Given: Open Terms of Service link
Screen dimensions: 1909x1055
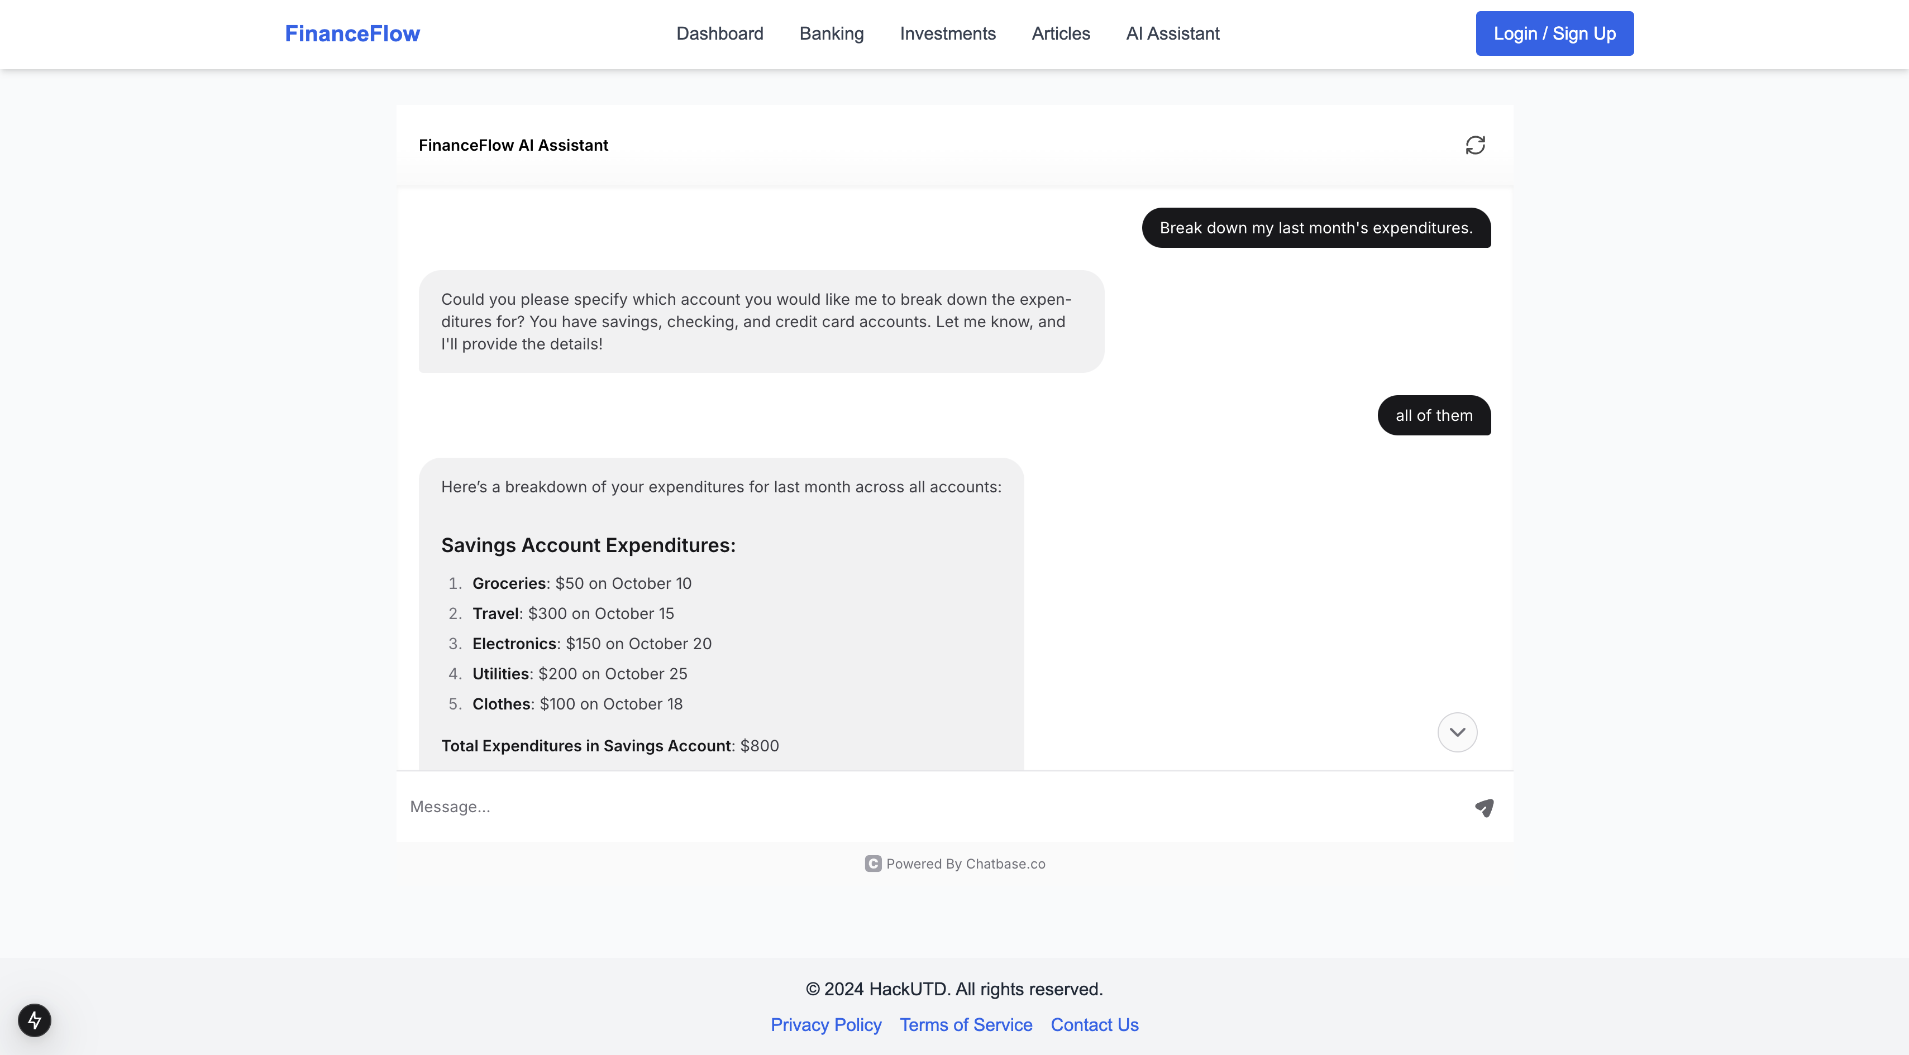Looking at the screenshot, I should (966, 1025).
